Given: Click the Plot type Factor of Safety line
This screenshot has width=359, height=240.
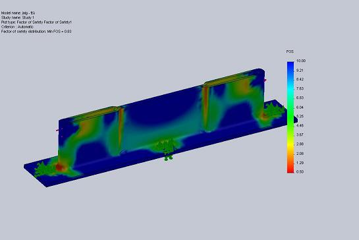Looking at the screenshot, I should click(36, 22).
